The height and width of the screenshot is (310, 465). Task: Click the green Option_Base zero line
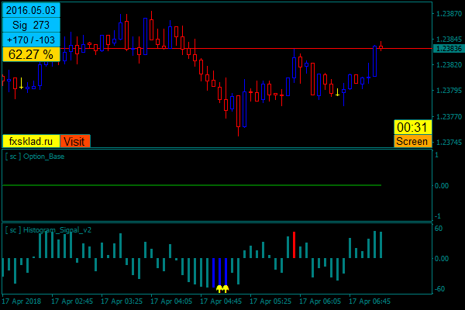tap(191, 185)
